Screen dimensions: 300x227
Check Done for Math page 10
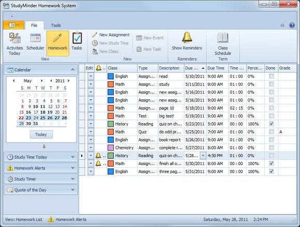272,108
